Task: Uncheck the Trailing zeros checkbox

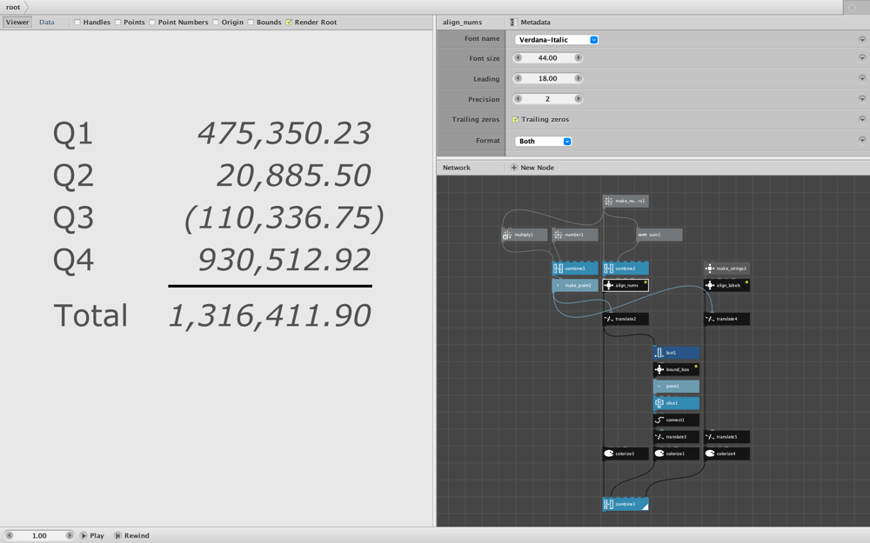Action: (x=515, y=119)
